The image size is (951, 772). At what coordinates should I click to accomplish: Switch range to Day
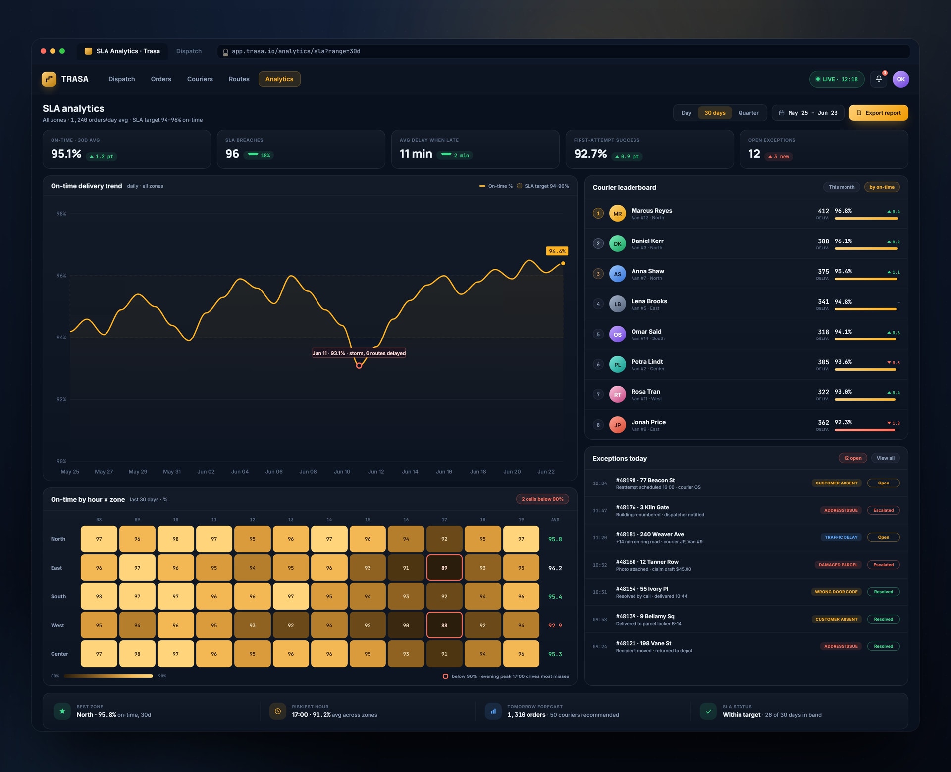[x=686, y=113]
